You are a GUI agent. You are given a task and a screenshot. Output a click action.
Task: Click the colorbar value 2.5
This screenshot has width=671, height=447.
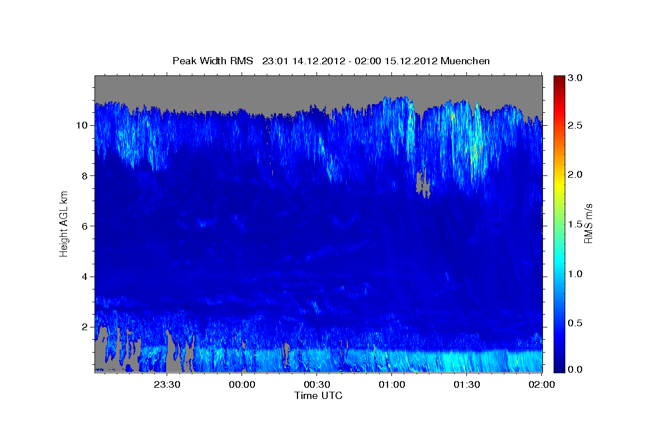[575, 125]
